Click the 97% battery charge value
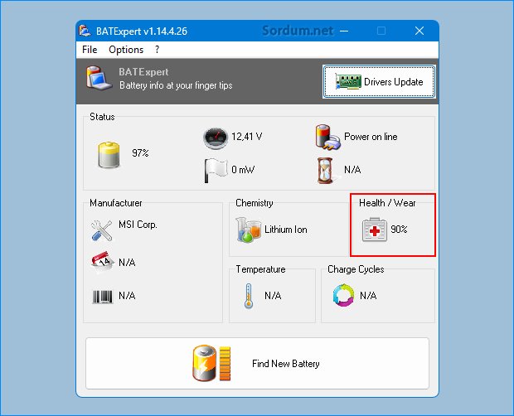Viewport: 514px width, 416px height. 140,153
